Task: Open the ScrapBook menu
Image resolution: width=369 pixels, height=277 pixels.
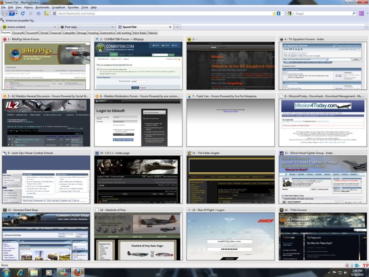Action: pyautogui.click(x=58, y=7)
